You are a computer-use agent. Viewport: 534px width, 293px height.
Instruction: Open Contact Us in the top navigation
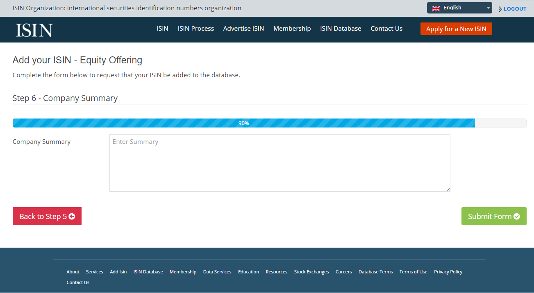click(386, 29)
